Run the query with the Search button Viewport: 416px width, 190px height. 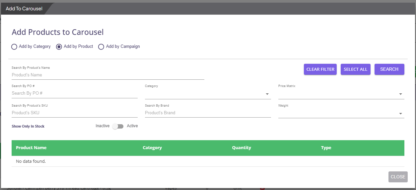pyautogui.click(x=389, y=69)
